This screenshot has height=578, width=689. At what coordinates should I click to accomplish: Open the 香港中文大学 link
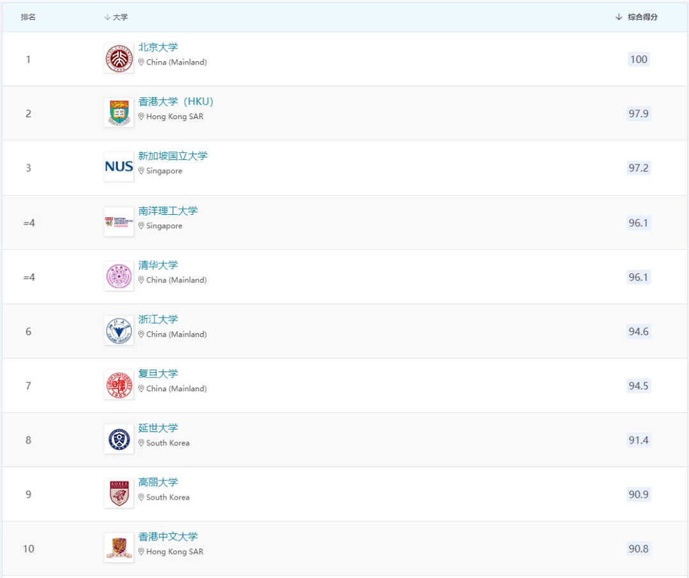pyautogui.click(x=168, y=537)
